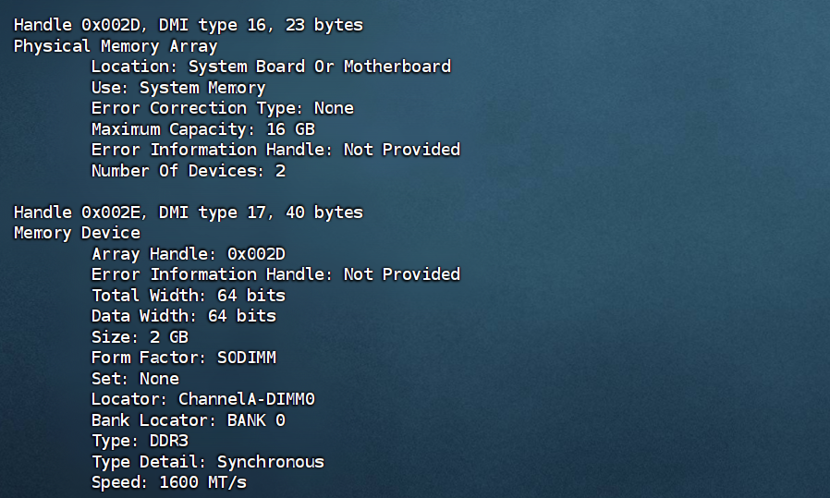Viewport: 830px width, 498px height.
Task: Click the 'Use: System Memory' line
Action: 178,88
